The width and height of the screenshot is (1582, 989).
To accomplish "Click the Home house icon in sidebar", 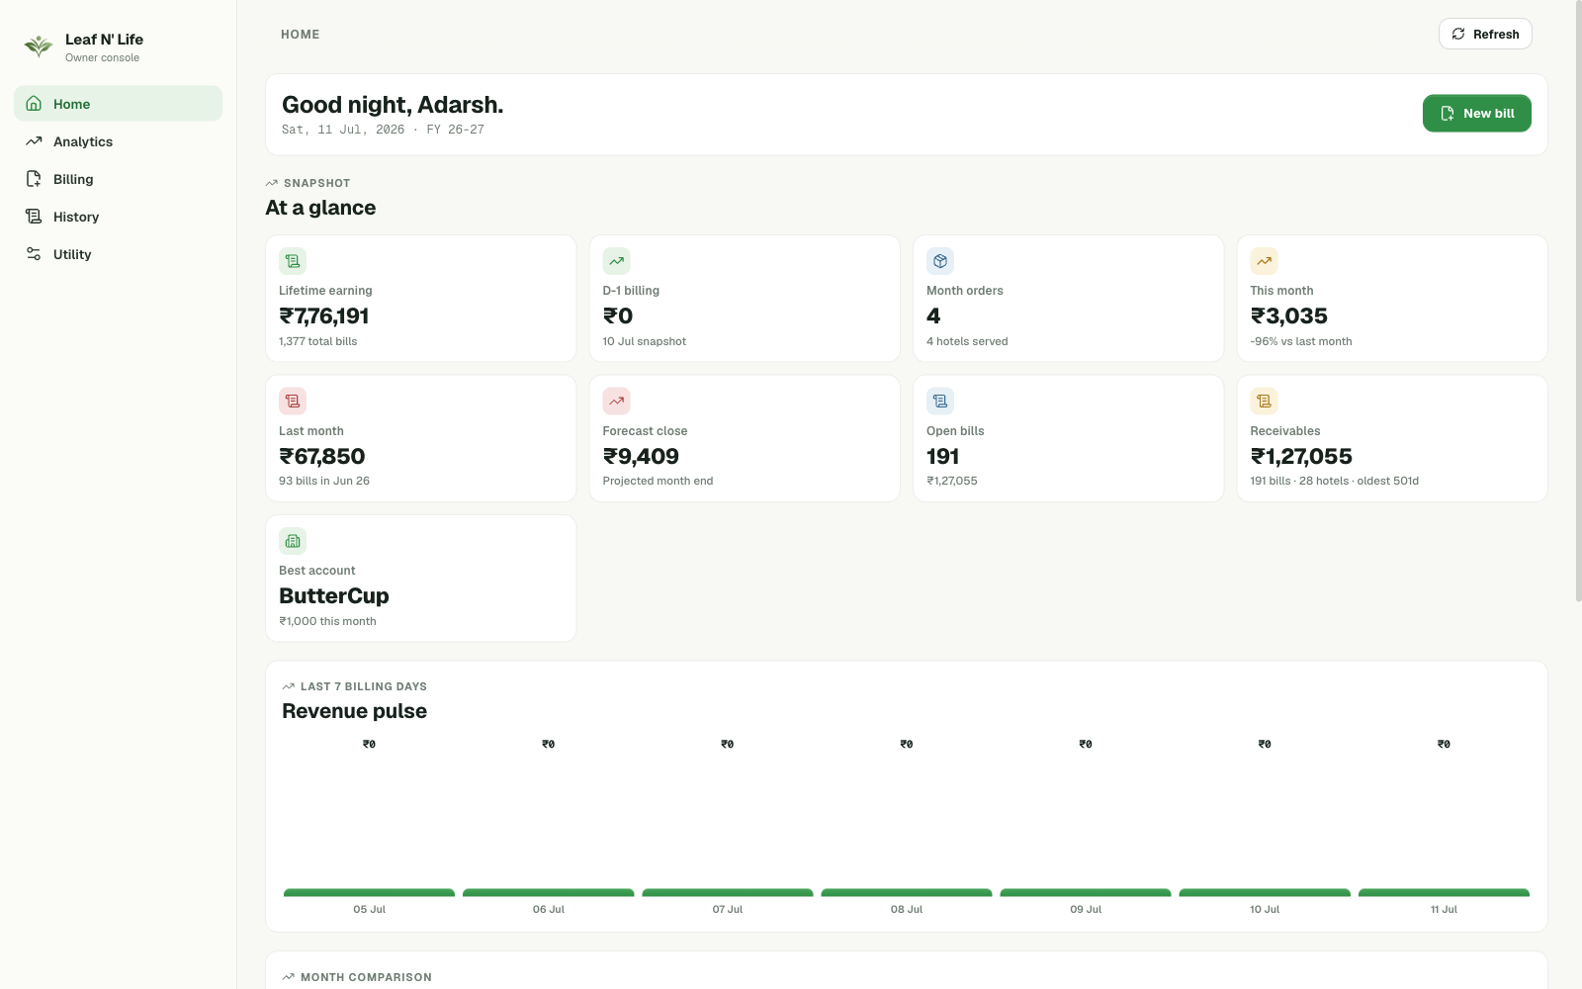I will tap(34, 104).
